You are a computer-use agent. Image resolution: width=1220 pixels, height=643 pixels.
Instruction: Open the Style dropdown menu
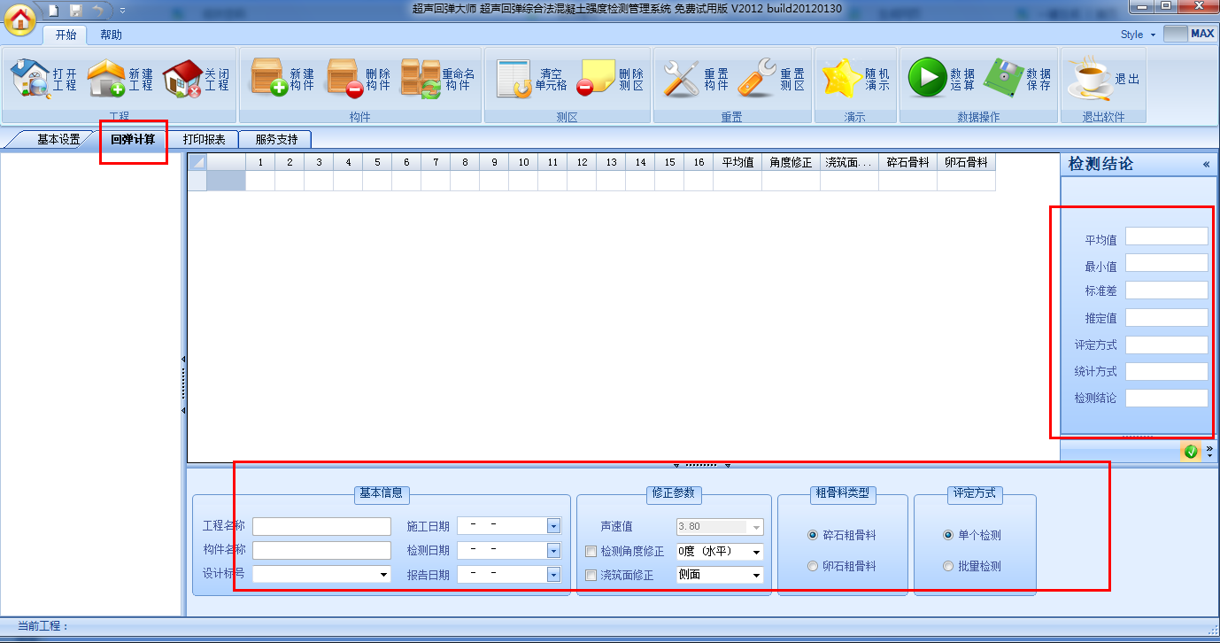pyautogui.click(x=1138, y=35)
